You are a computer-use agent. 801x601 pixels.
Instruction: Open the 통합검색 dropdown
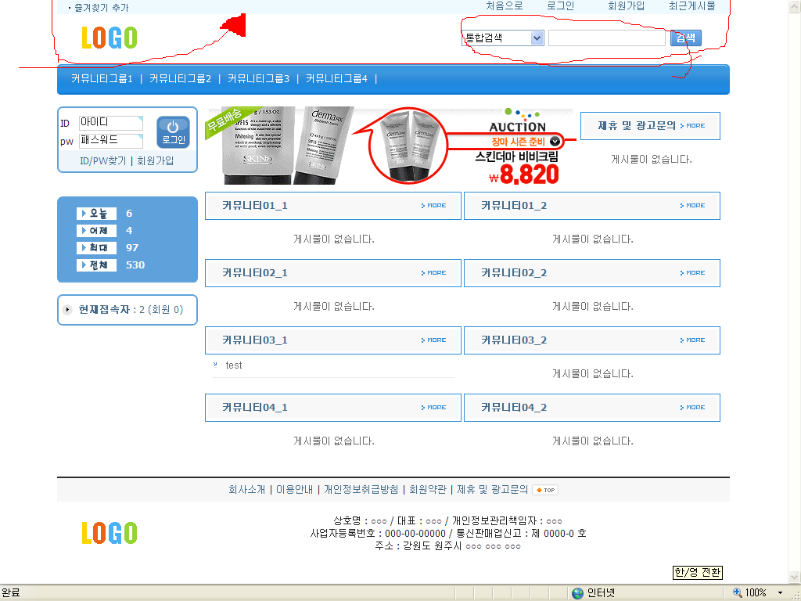coord(537,38)
